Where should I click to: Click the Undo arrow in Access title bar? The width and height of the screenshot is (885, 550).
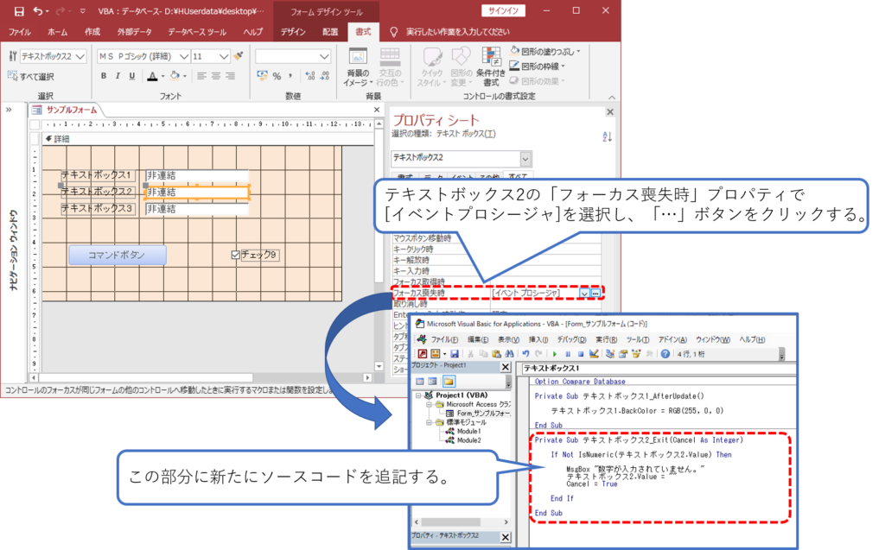click(38, 10)
